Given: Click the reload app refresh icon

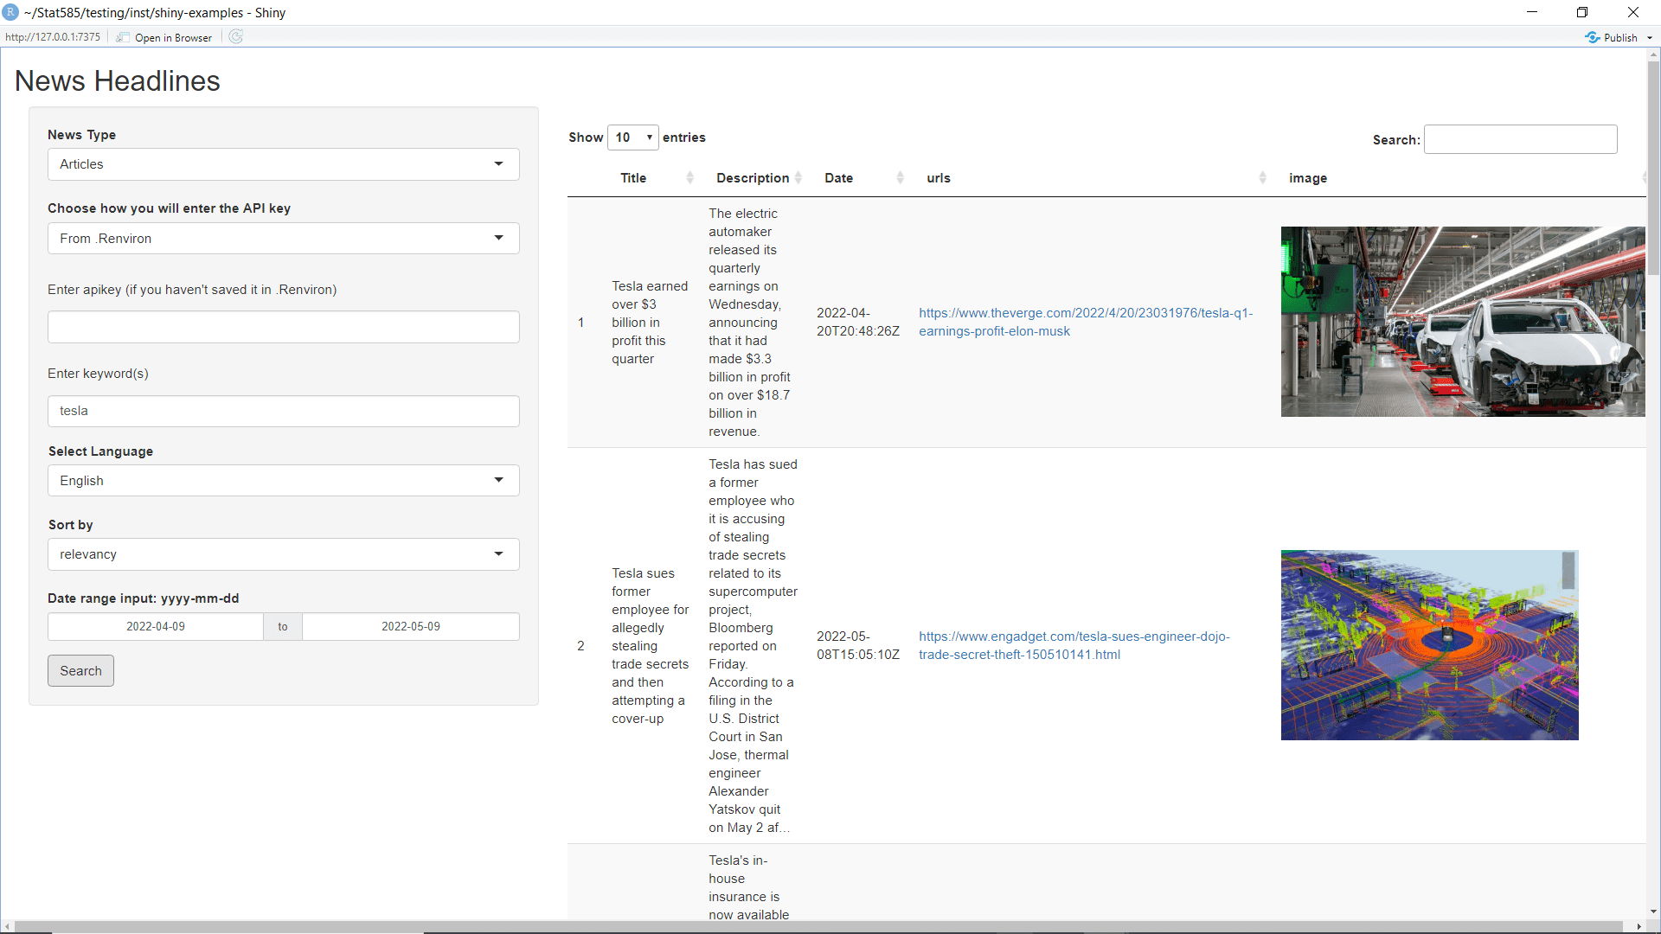Looking at the screenshot, I should [x=236, y=37].
